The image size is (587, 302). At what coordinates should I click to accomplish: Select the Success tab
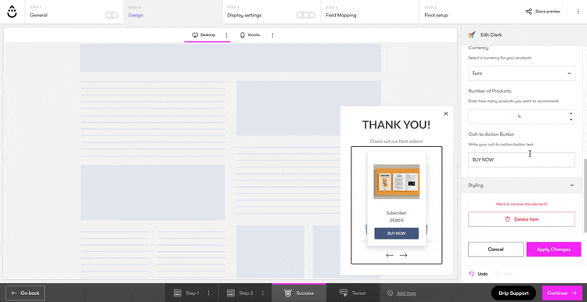pos(299,293)
